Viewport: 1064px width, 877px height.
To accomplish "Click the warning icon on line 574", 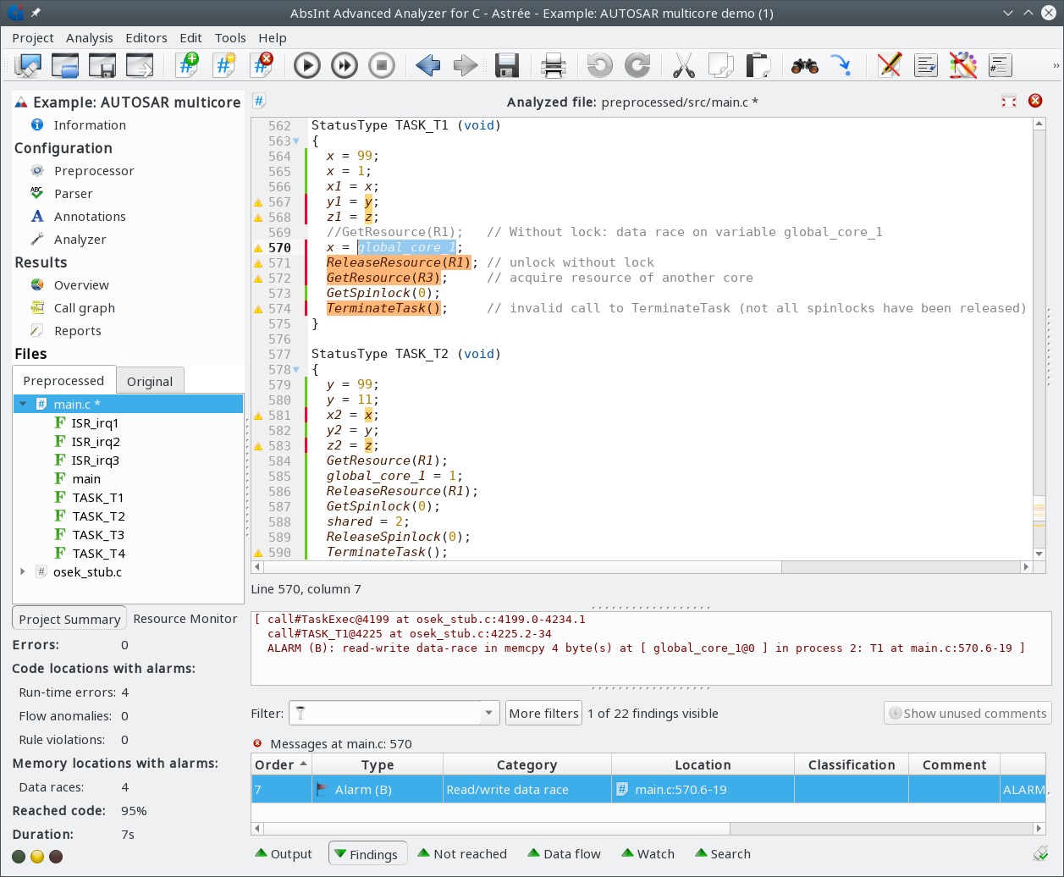I will pos(258,309).
